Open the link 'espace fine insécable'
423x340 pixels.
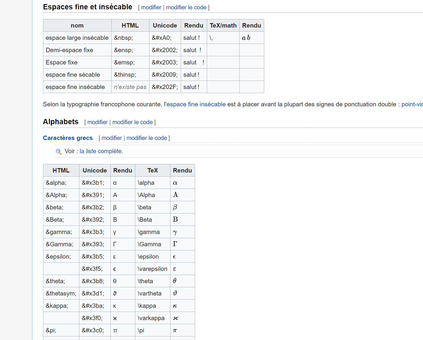195,104
